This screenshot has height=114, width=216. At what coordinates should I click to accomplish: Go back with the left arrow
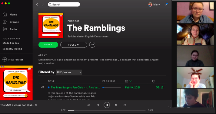point(37,5)
